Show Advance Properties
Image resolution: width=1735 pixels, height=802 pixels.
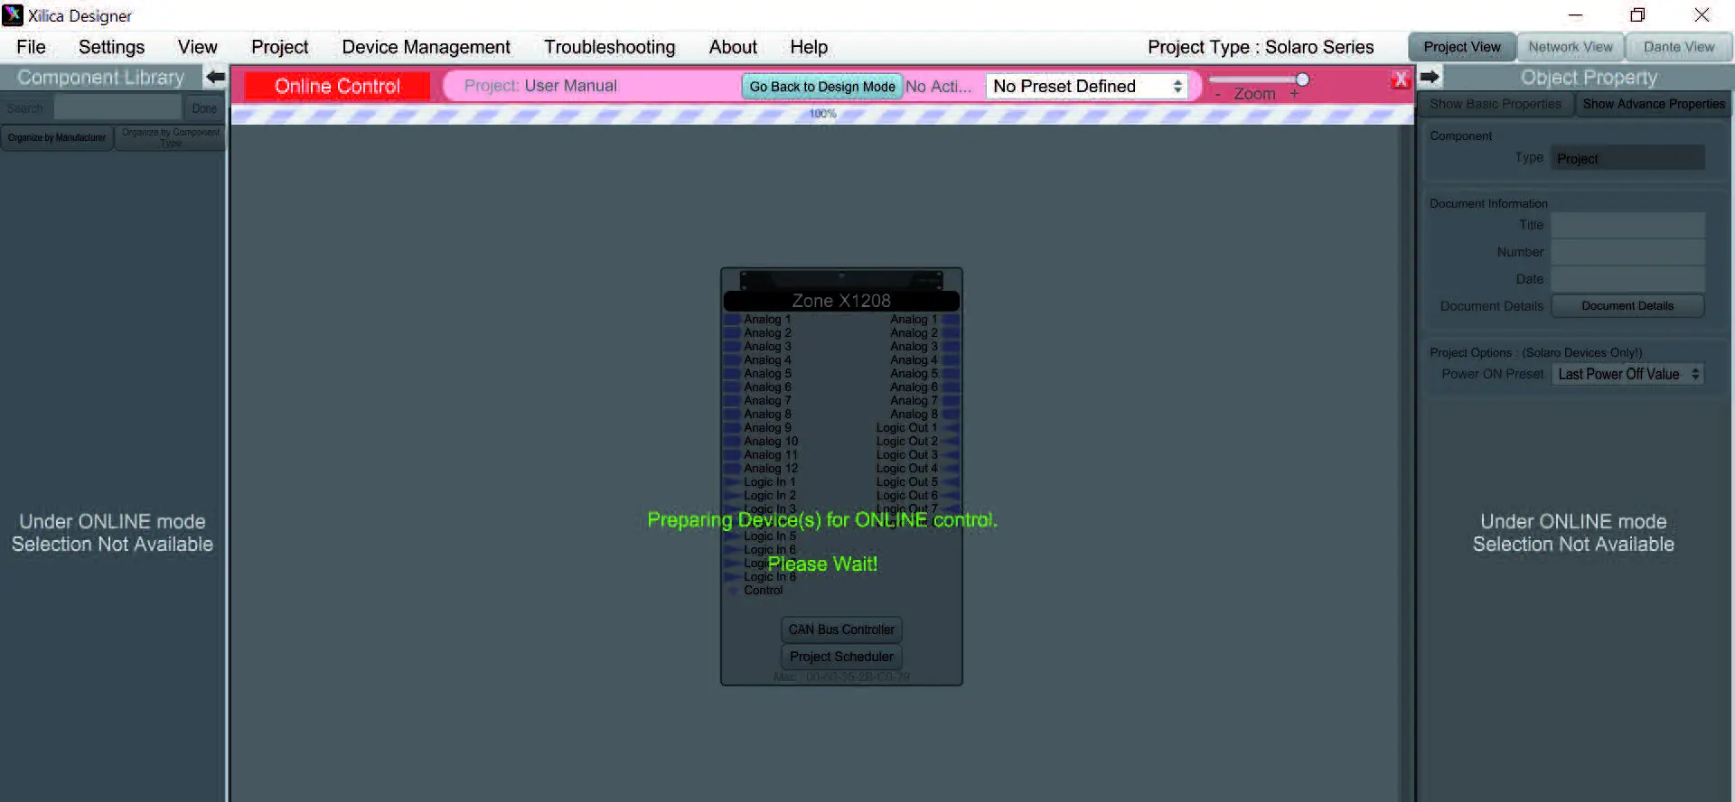point(1654,104)
